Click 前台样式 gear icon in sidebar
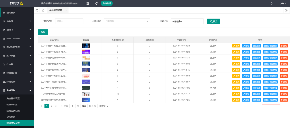 coord(4,13)
